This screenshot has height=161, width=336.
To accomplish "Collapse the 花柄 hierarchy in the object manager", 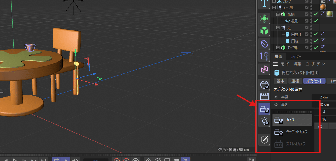I will 278,14.
